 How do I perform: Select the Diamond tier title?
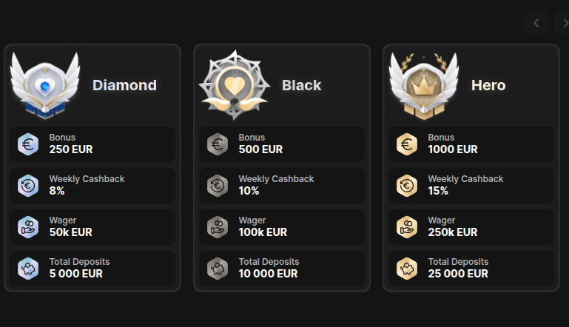[x=124, y=85]
